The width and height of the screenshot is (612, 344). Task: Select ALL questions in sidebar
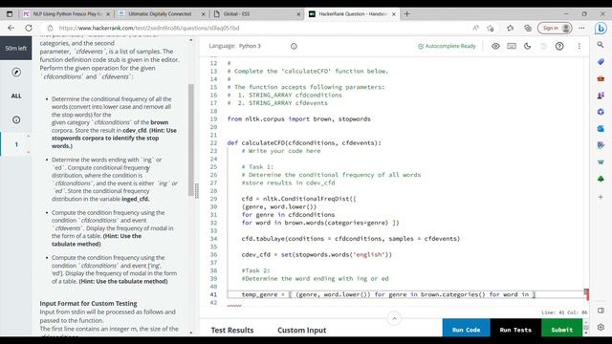click(x=16, y=96)
